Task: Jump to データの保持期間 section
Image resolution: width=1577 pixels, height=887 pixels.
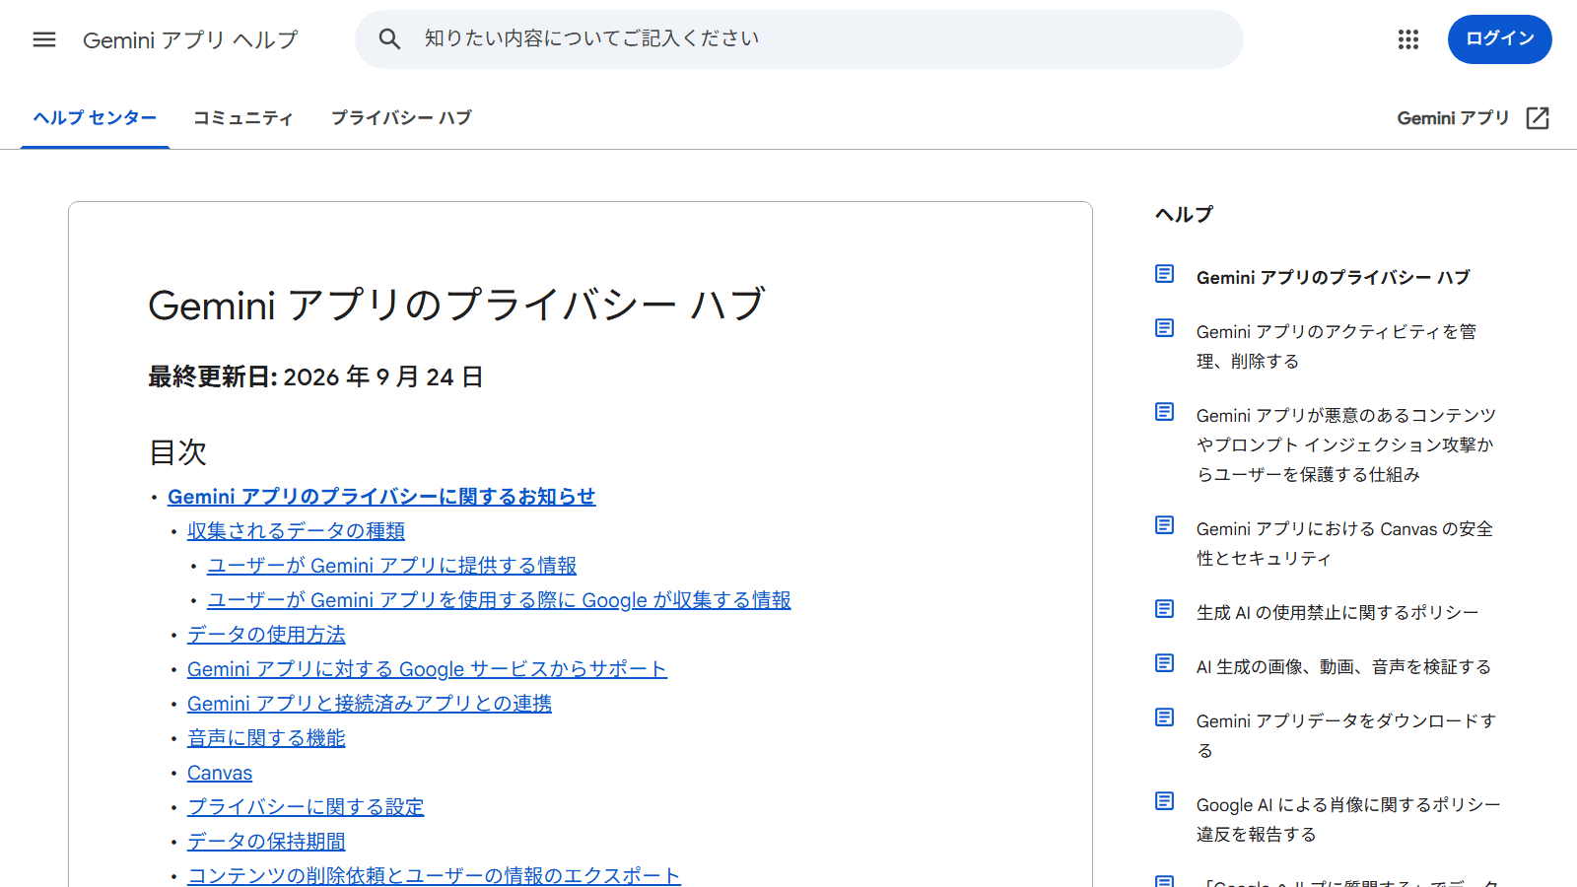Action: click(266, 842)
